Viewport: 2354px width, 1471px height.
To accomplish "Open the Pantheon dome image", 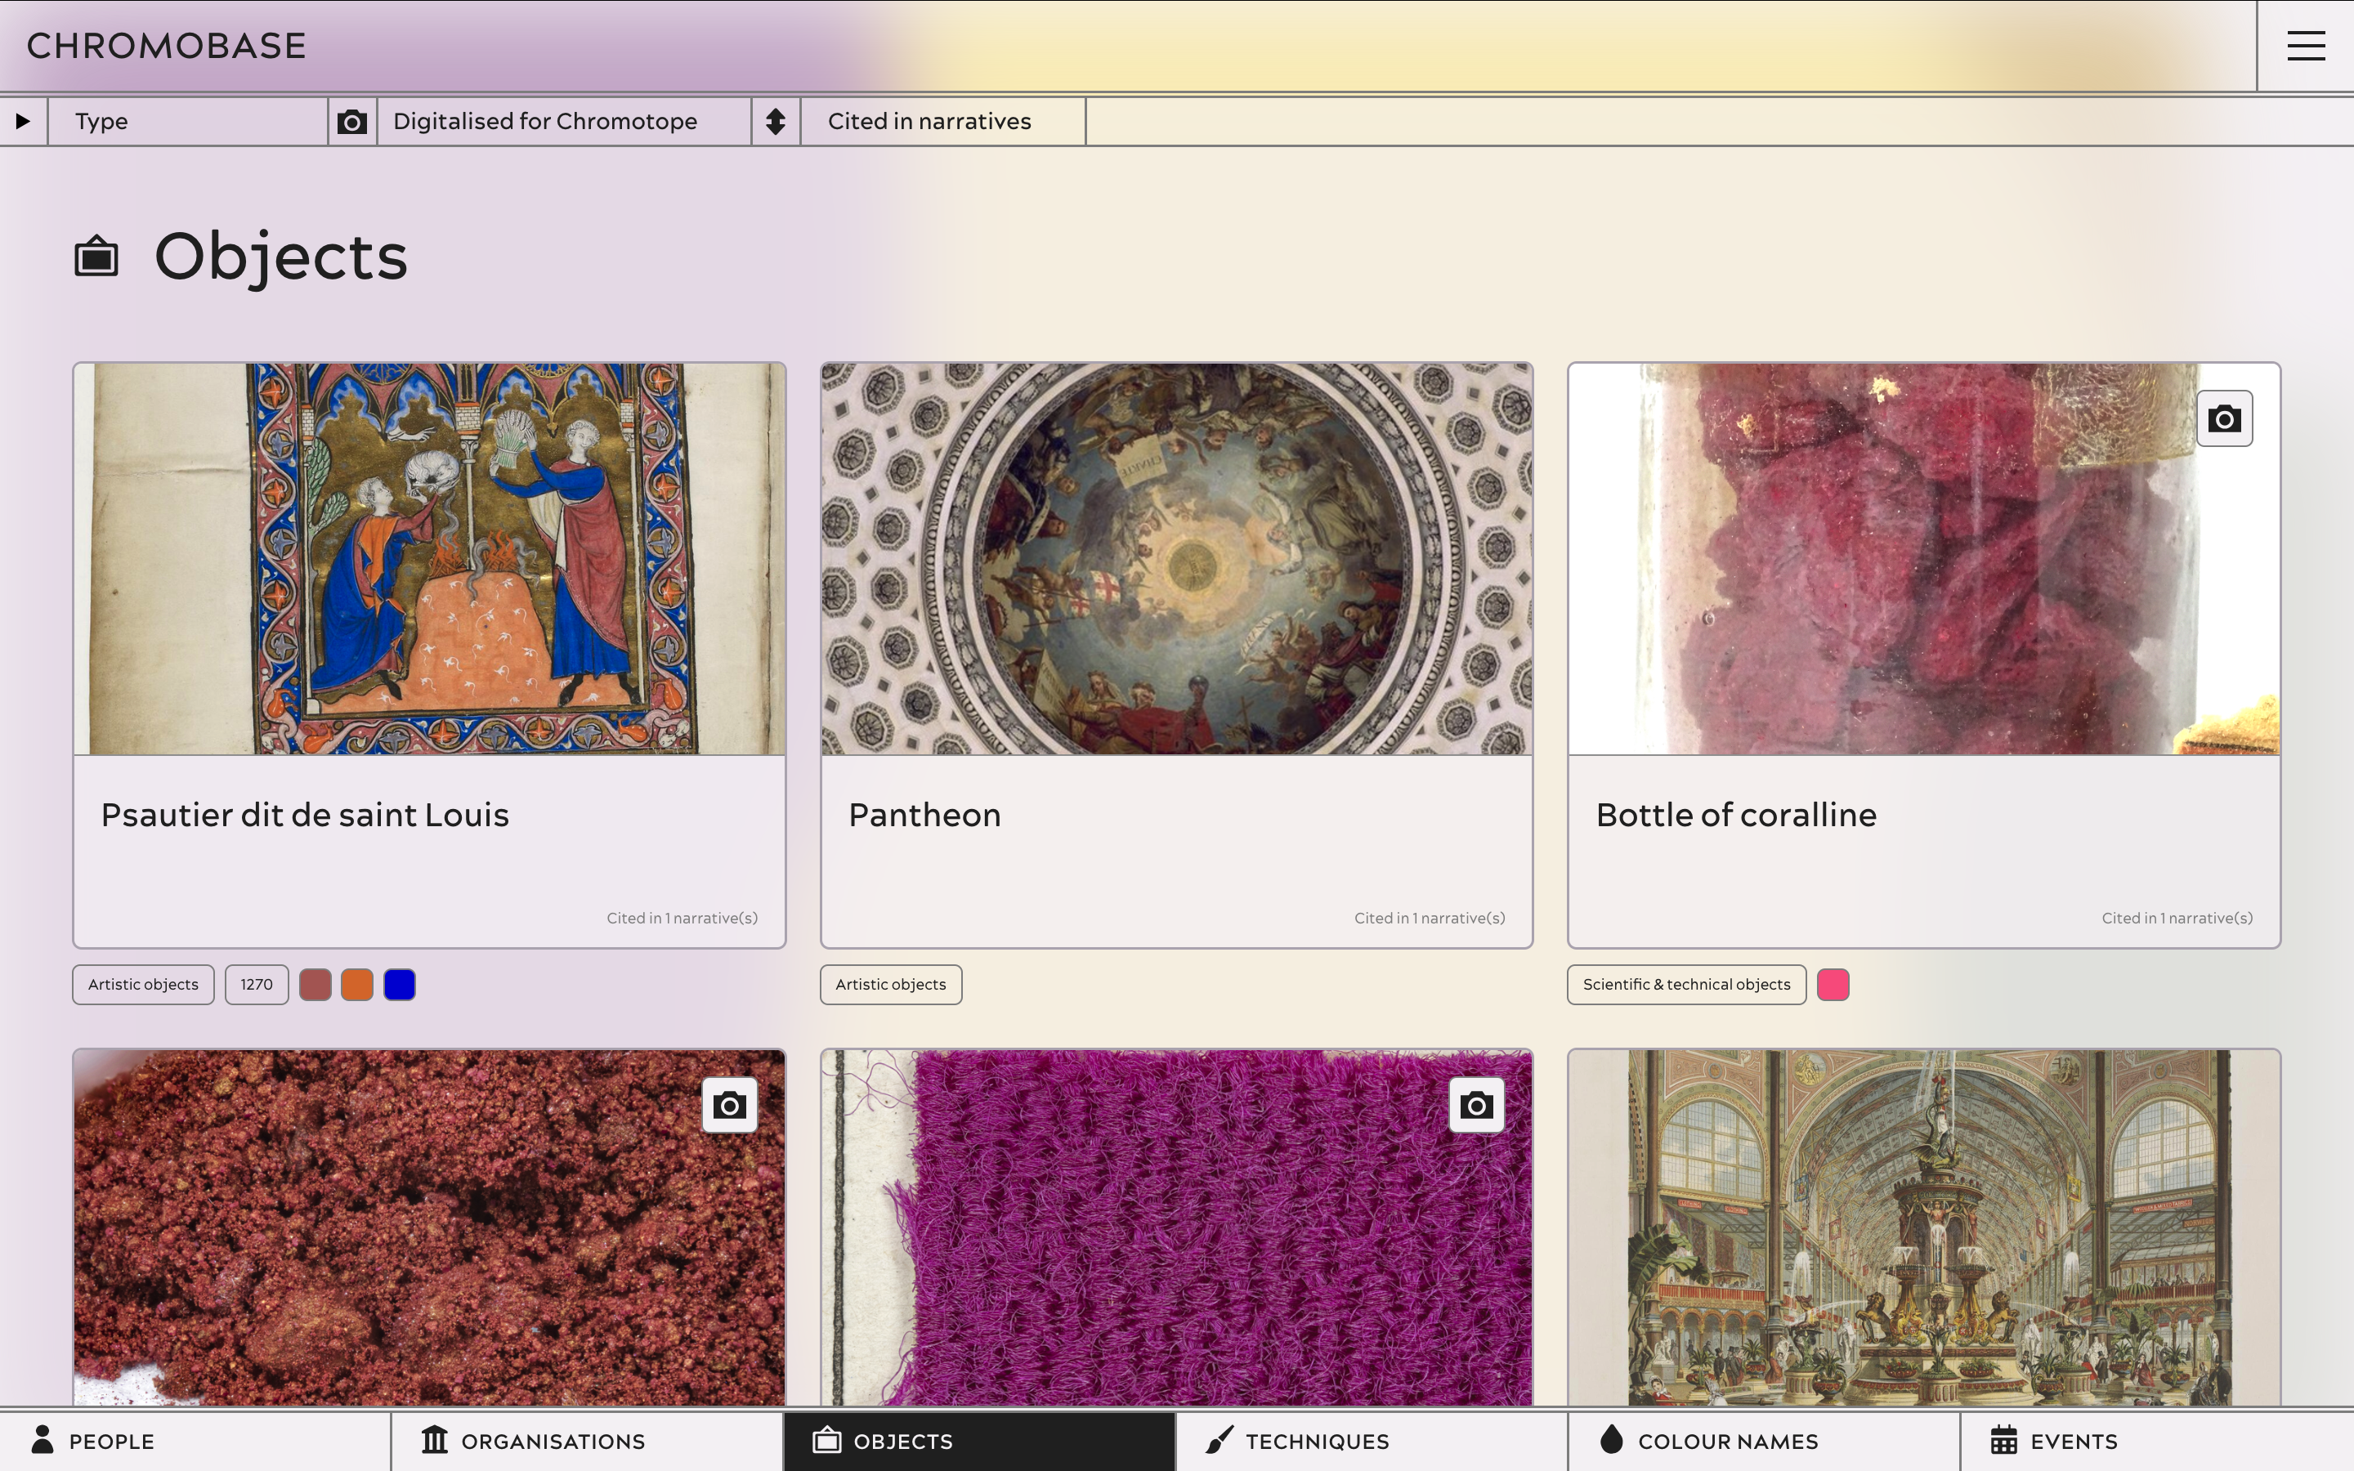I will 1176,560.
